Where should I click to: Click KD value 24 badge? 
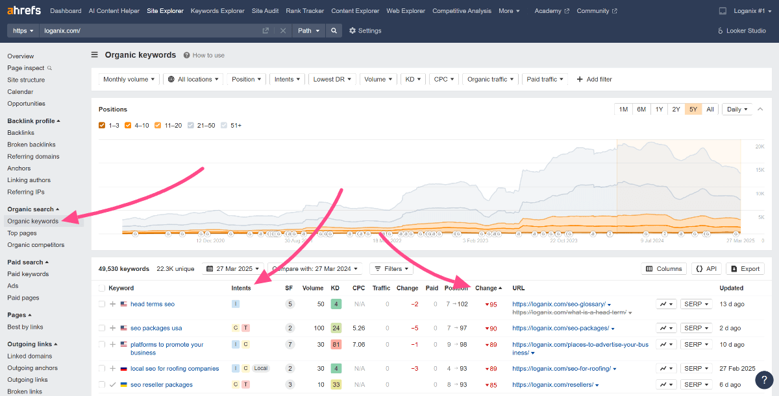click(x=336, y=328)
